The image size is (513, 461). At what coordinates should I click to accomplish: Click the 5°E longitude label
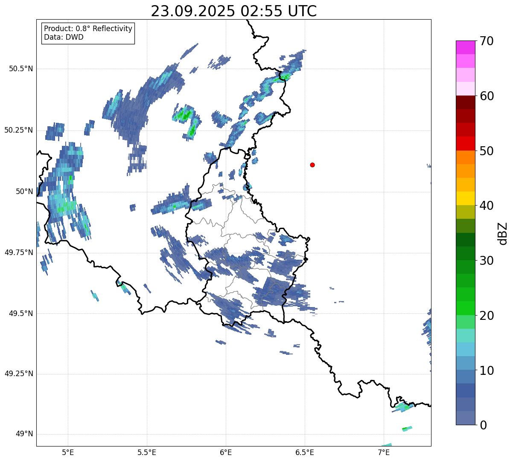coord(68,452)
